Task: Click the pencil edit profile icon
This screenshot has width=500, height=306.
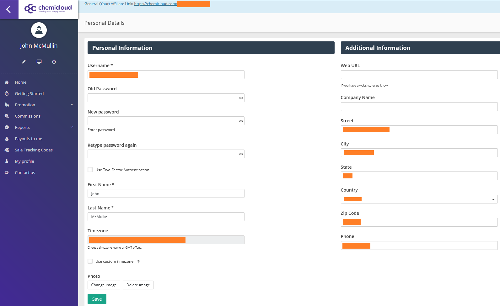Action: click(24, 62)
